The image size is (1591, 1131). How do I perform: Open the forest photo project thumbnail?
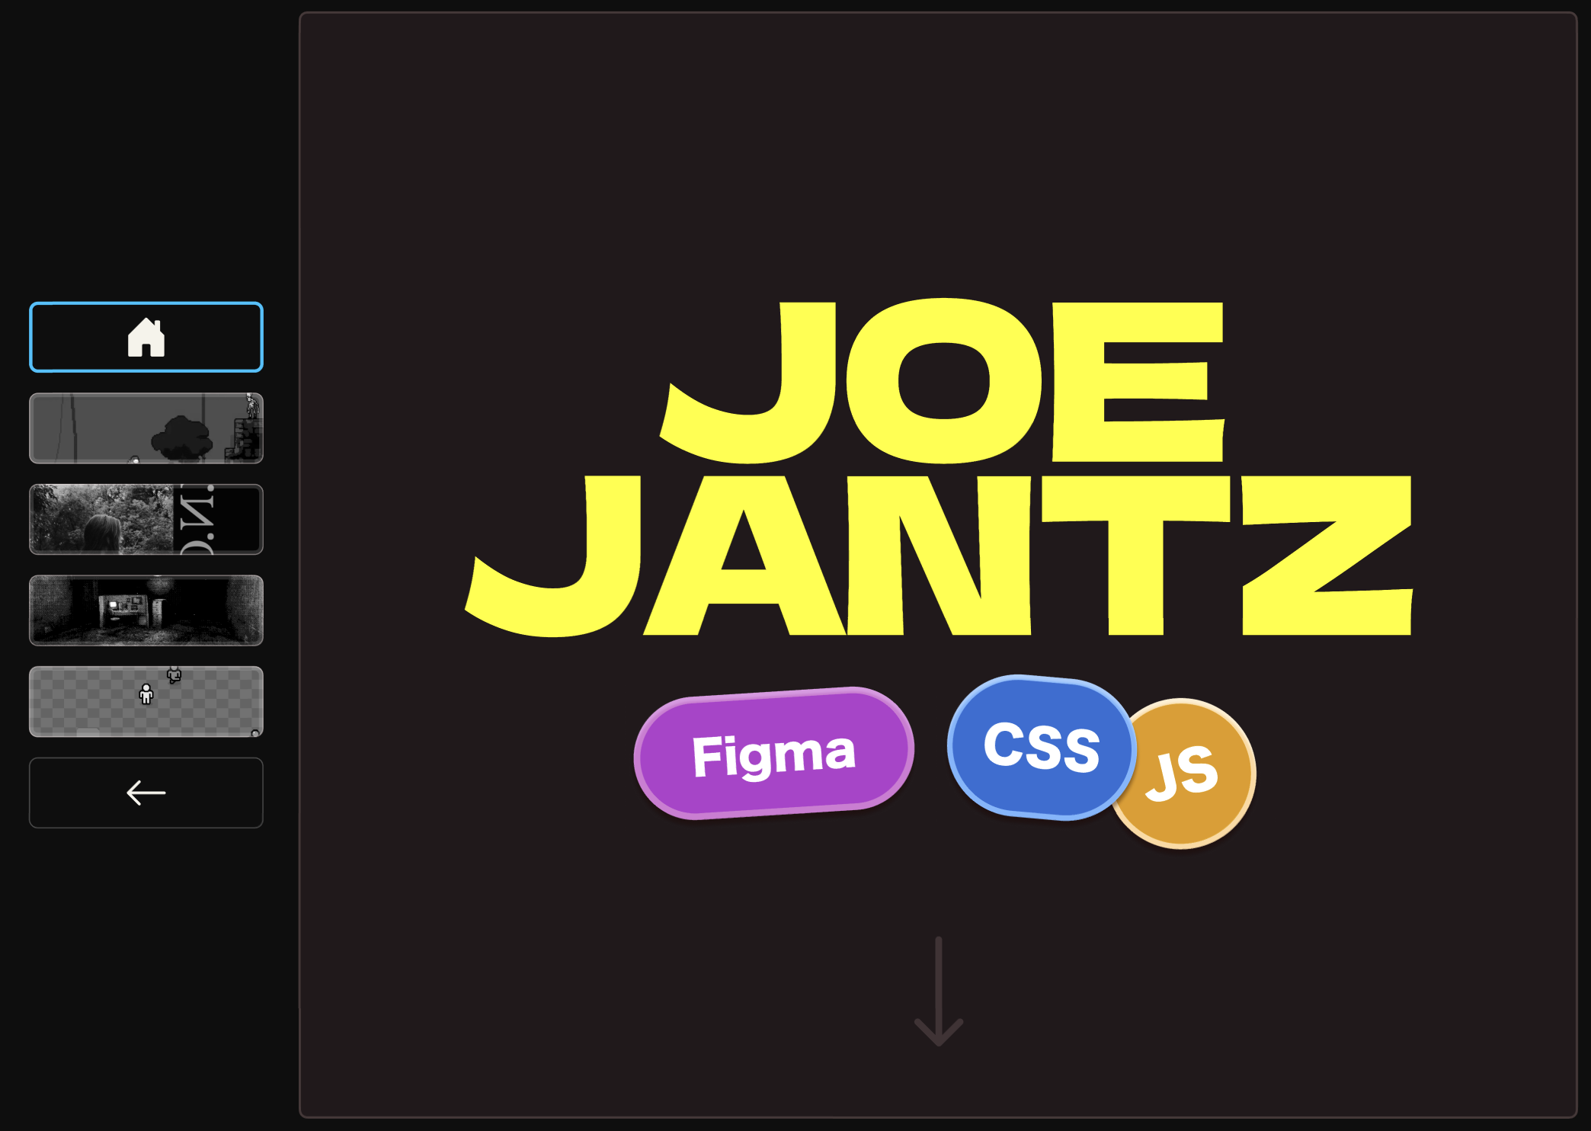[146, 519]
